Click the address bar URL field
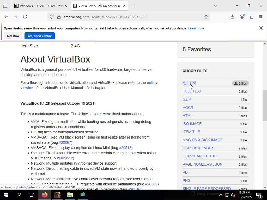The image size is (267, 200). [x=129, y=17]
